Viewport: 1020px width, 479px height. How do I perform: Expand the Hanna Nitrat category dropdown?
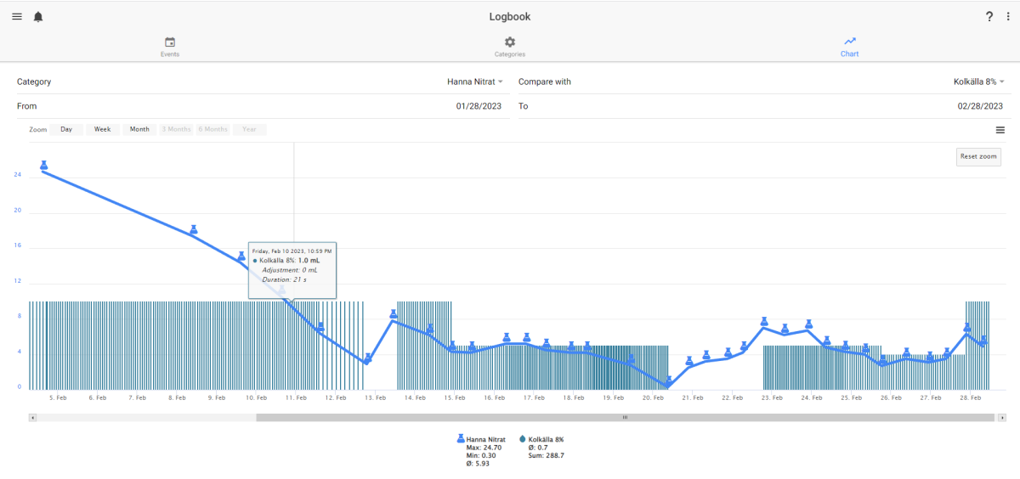(x=475, y=82)
